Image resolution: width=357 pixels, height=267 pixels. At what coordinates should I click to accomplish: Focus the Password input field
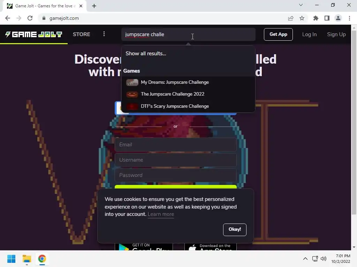(176, 175)
